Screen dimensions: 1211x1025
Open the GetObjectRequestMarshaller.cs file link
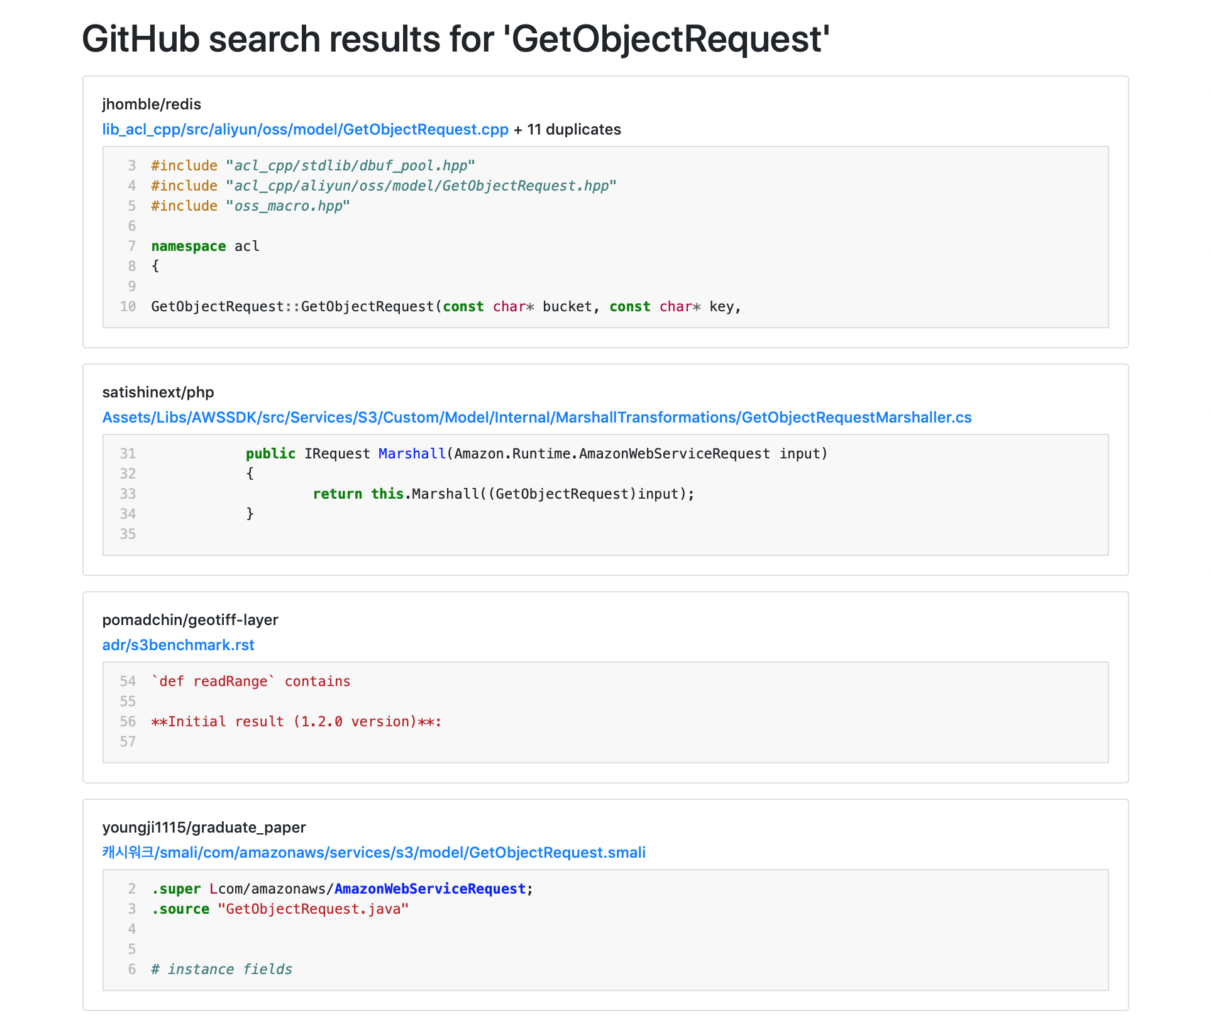coord(537,418)
